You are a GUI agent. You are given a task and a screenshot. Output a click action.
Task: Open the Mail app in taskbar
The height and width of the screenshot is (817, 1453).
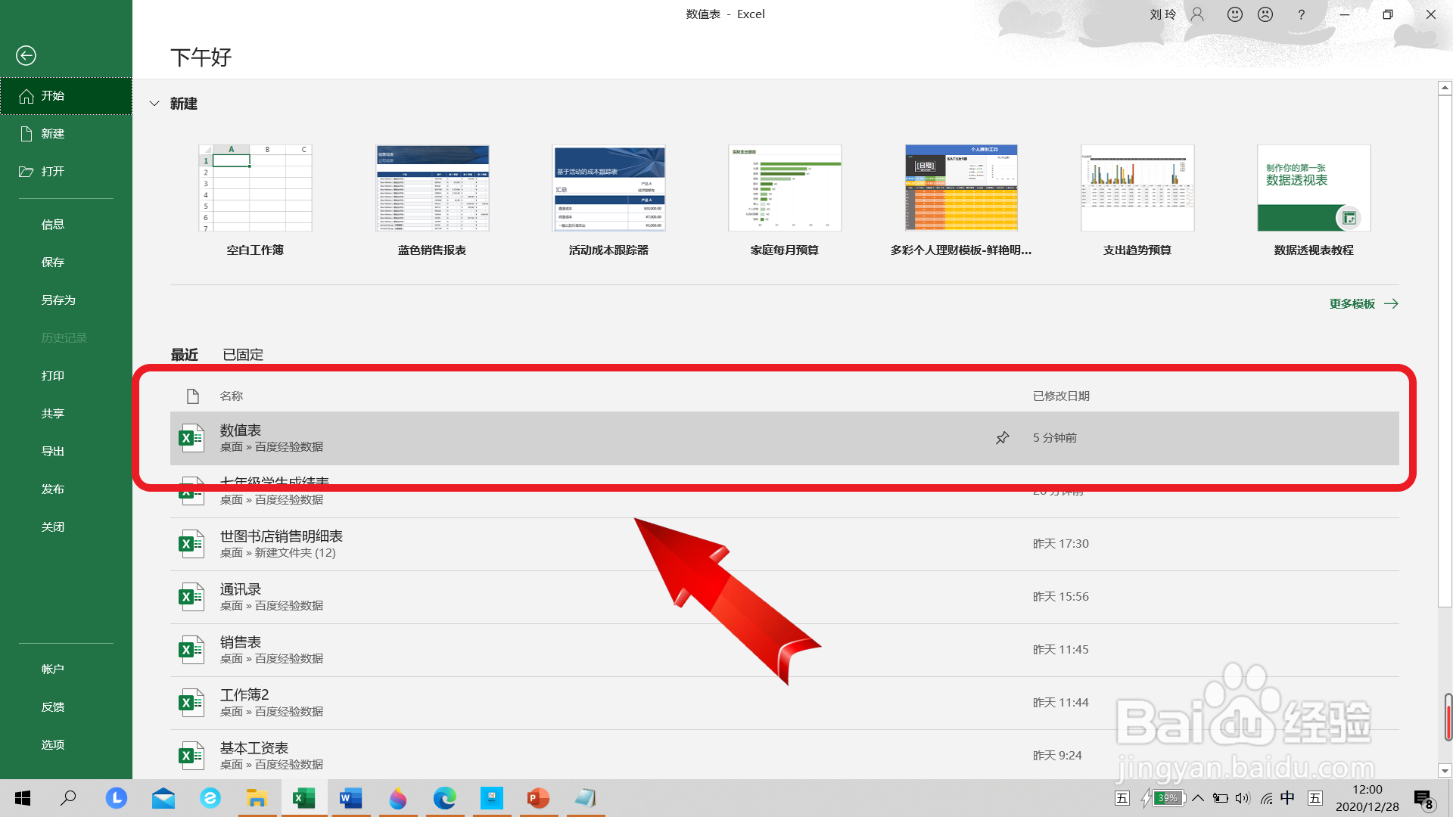tap(163, 798)
